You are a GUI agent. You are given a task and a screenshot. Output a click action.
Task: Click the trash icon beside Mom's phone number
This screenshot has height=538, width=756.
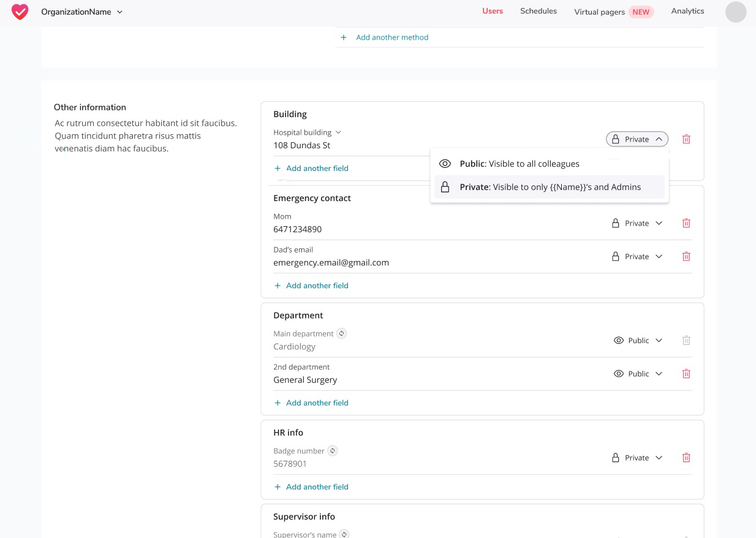686,223
